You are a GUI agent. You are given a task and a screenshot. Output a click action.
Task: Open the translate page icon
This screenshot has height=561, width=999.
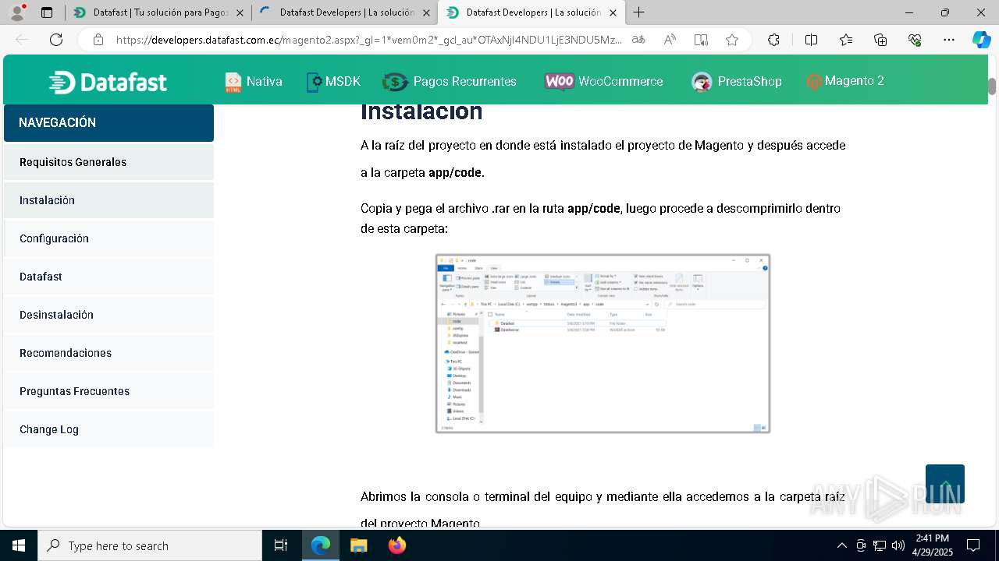(x=638, y=40)
